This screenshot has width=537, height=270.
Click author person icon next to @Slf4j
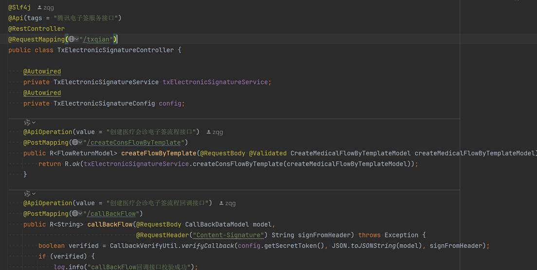click(x=40, y=8)
